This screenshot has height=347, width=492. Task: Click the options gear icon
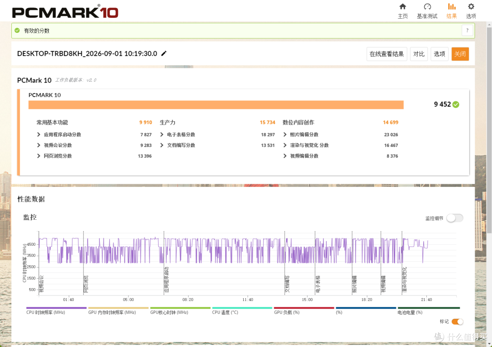pos(471,6)
